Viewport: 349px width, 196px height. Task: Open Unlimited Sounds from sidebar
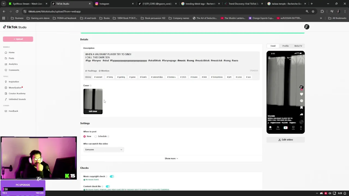coord(17,99)
